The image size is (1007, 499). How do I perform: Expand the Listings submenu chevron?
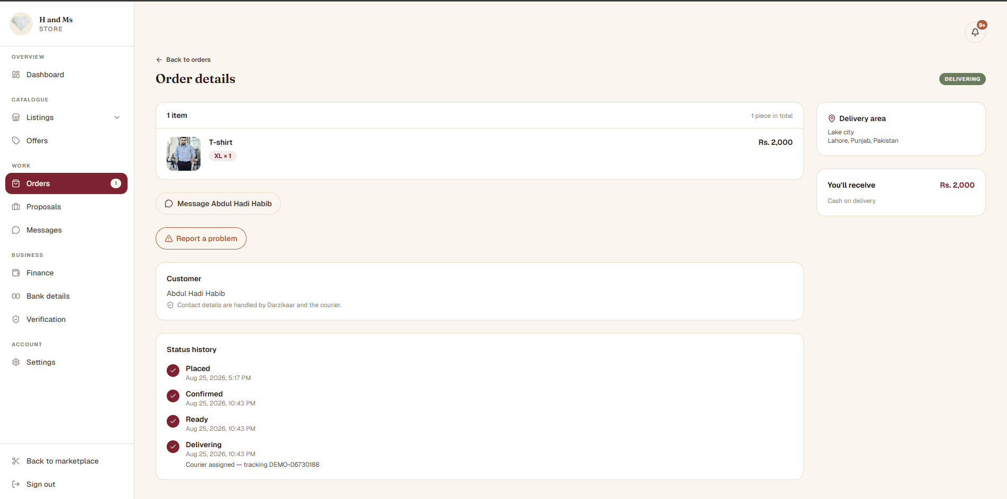click(x=117, y=117)
